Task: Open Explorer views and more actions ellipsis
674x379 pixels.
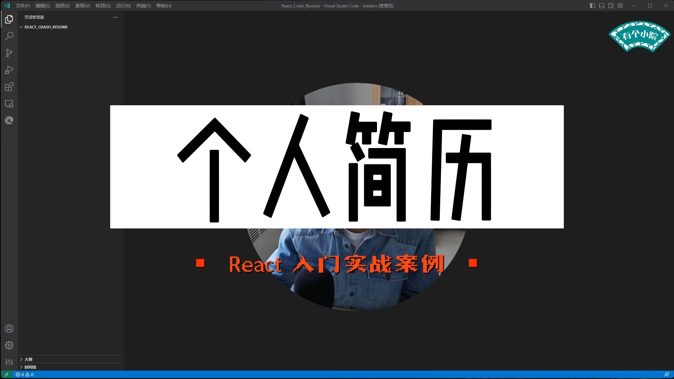Action: [115, 17]
